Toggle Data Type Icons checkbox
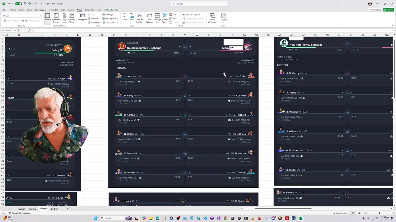396x222 pixels. pos(110,18)
